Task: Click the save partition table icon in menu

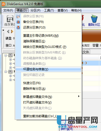Action: (18, 16)
